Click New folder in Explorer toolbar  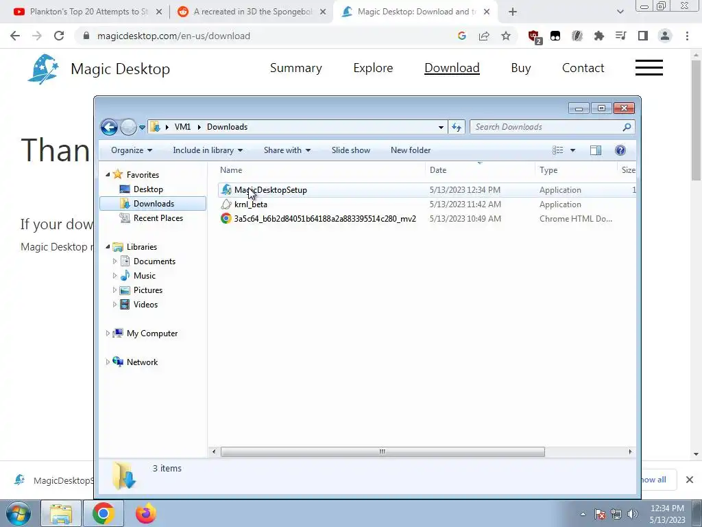coord(411,150)
